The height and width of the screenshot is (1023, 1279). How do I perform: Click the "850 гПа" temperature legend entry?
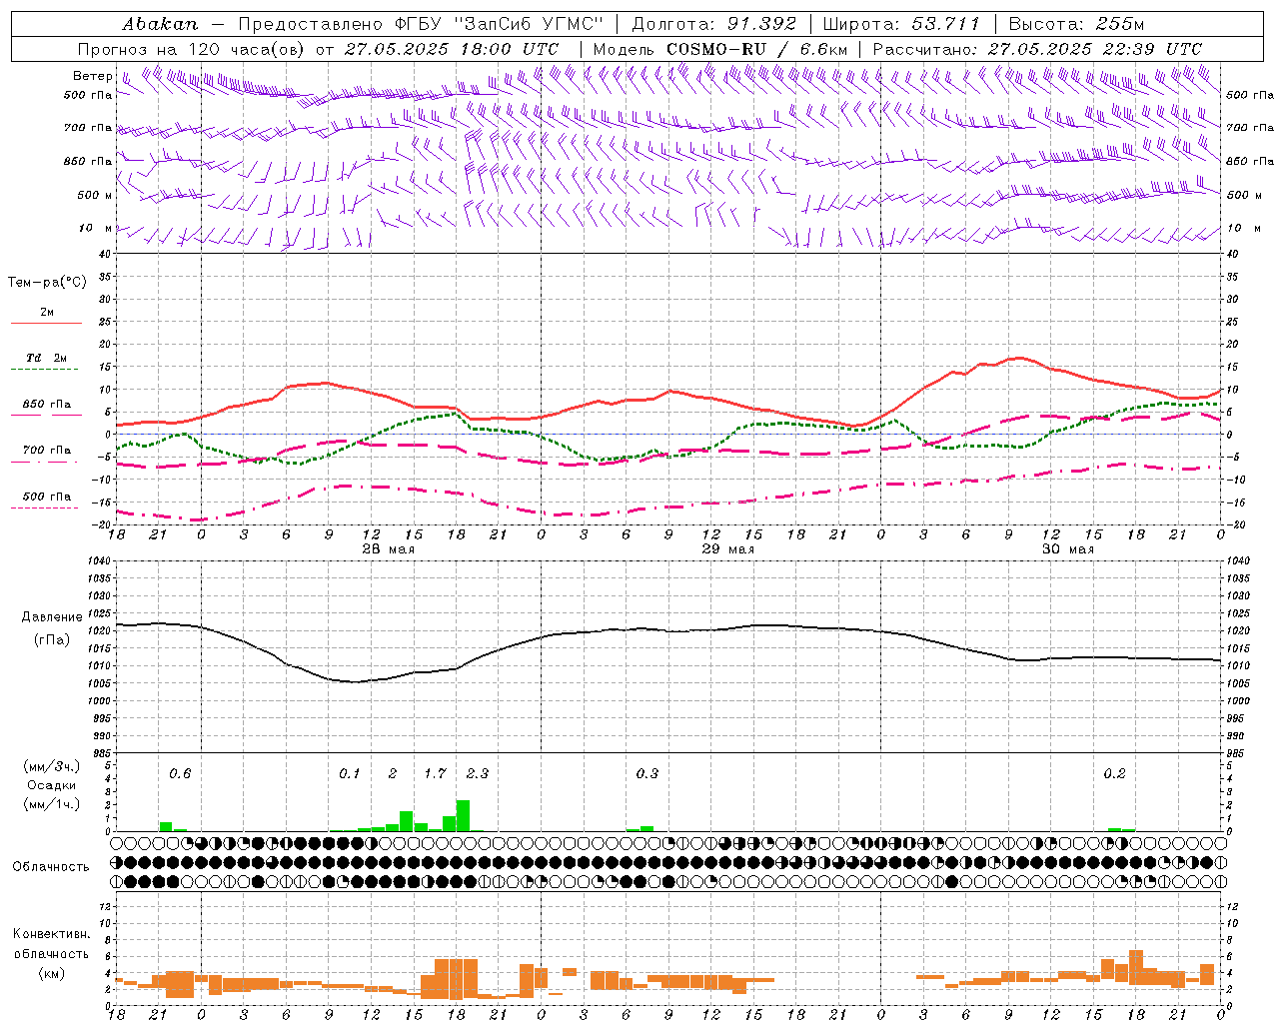(47, 405)
